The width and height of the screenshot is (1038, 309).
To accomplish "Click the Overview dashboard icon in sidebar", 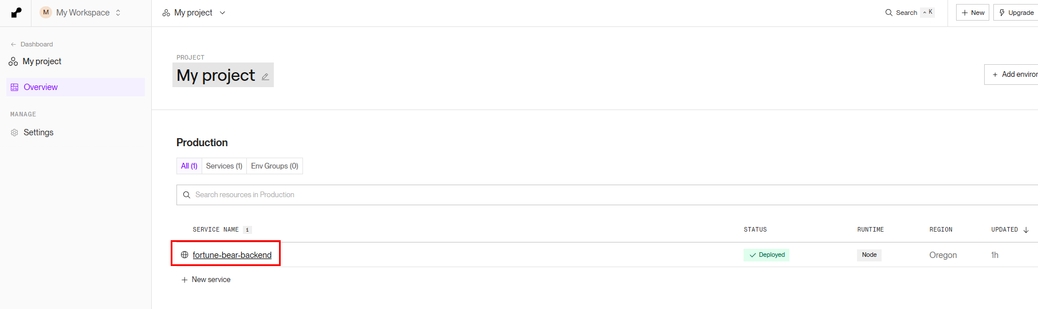I will (14, 87).
